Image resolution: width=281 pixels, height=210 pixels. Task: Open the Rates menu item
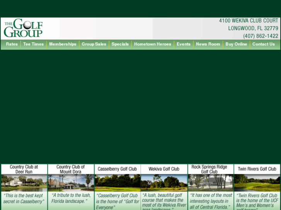pos(12,44)
